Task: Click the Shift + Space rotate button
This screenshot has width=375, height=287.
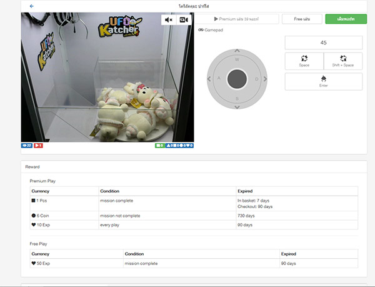Action: point(342,61)
